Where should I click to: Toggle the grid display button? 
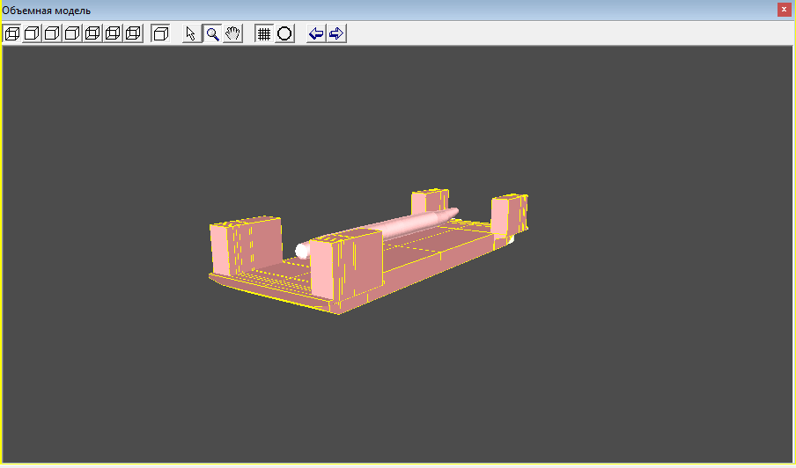pyautogui.click(x=264, y=33)
